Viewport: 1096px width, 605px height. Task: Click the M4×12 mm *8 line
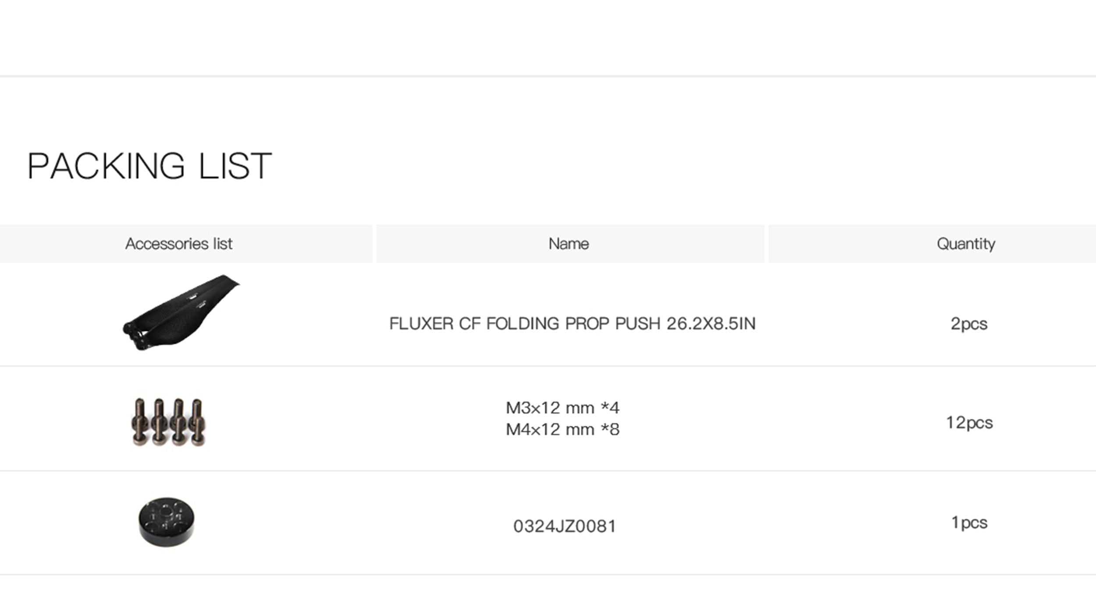[562, 429]
